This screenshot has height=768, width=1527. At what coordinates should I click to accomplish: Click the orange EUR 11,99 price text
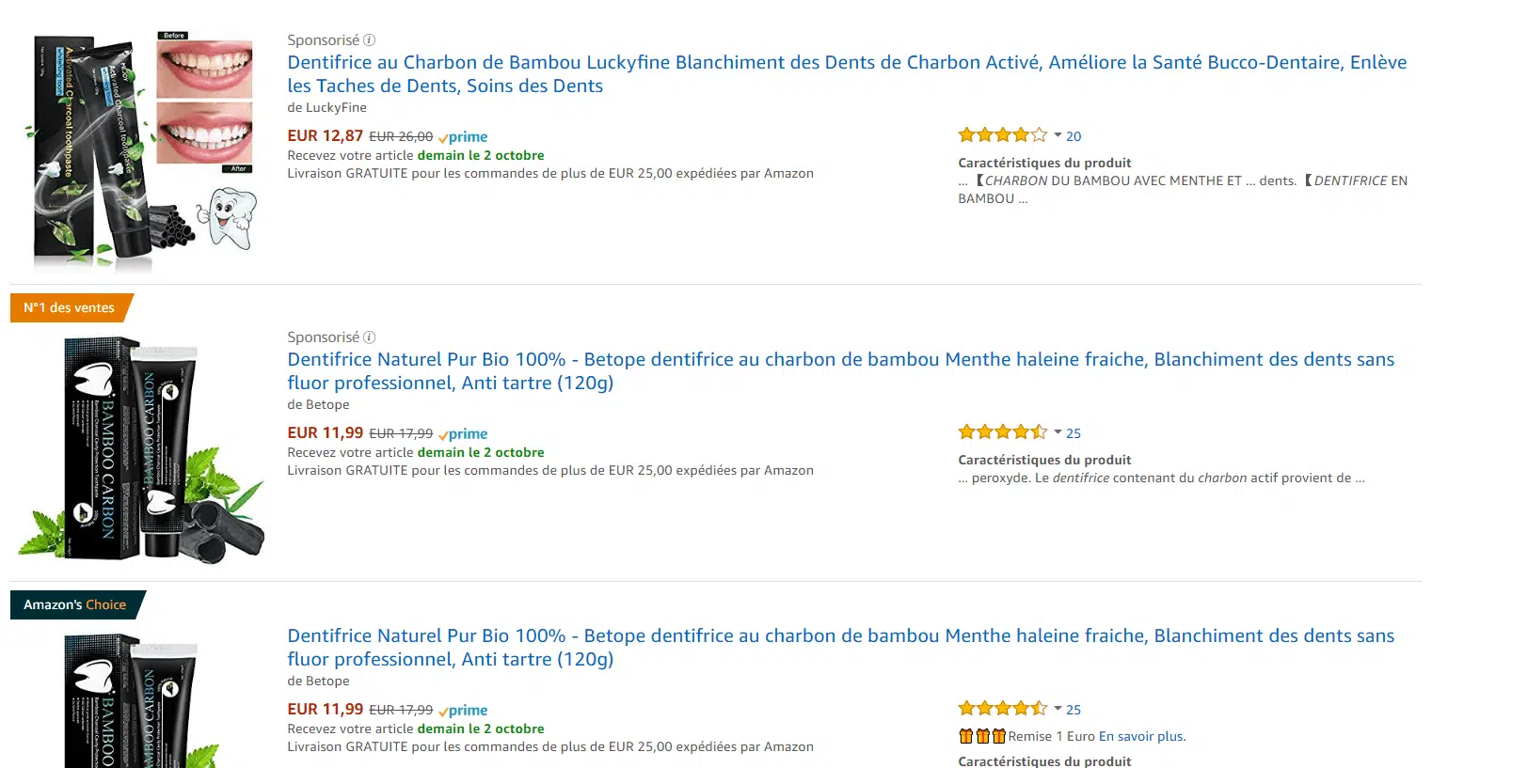pyautogui.click(x=324, y=432)
